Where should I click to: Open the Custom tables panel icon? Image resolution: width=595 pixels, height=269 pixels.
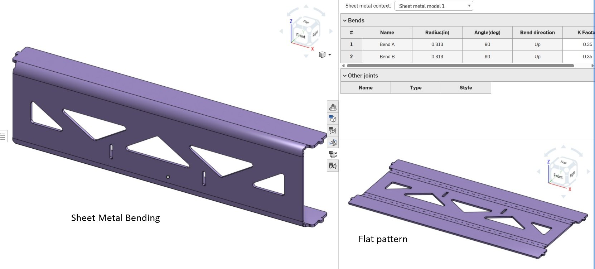(x=333, y=130)
